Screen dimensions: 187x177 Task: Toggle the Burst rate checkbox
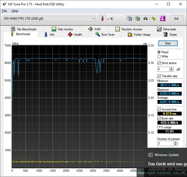pyautogui.click(x=159, y=118)
